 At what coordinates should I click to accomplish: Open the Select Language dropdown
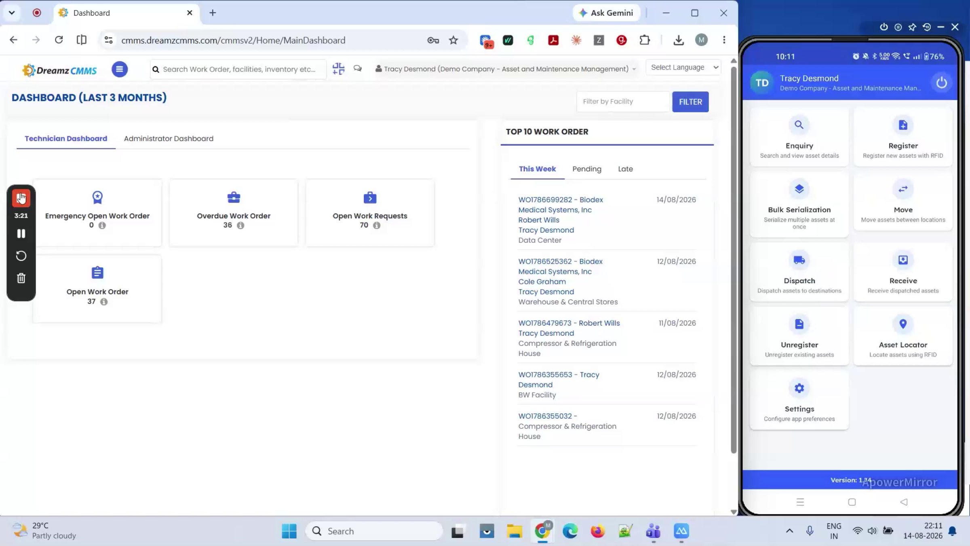[683, 68]
